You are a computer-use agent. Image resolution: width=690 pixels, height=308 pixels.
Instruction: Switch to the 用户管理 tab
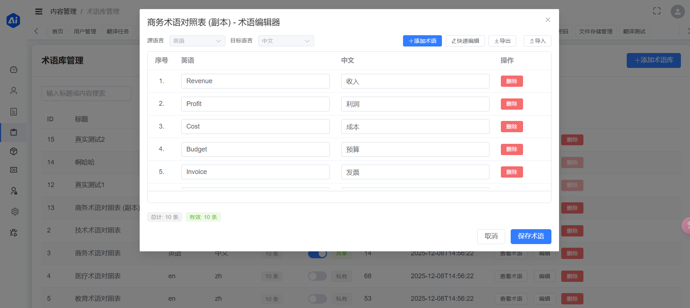point(85,32)
